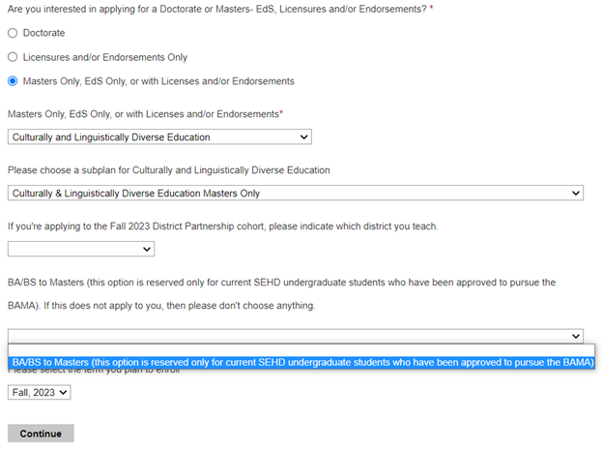The image size is (603, 450).
Task: Choose the blank option in the open list
Action: coord(290,350)
